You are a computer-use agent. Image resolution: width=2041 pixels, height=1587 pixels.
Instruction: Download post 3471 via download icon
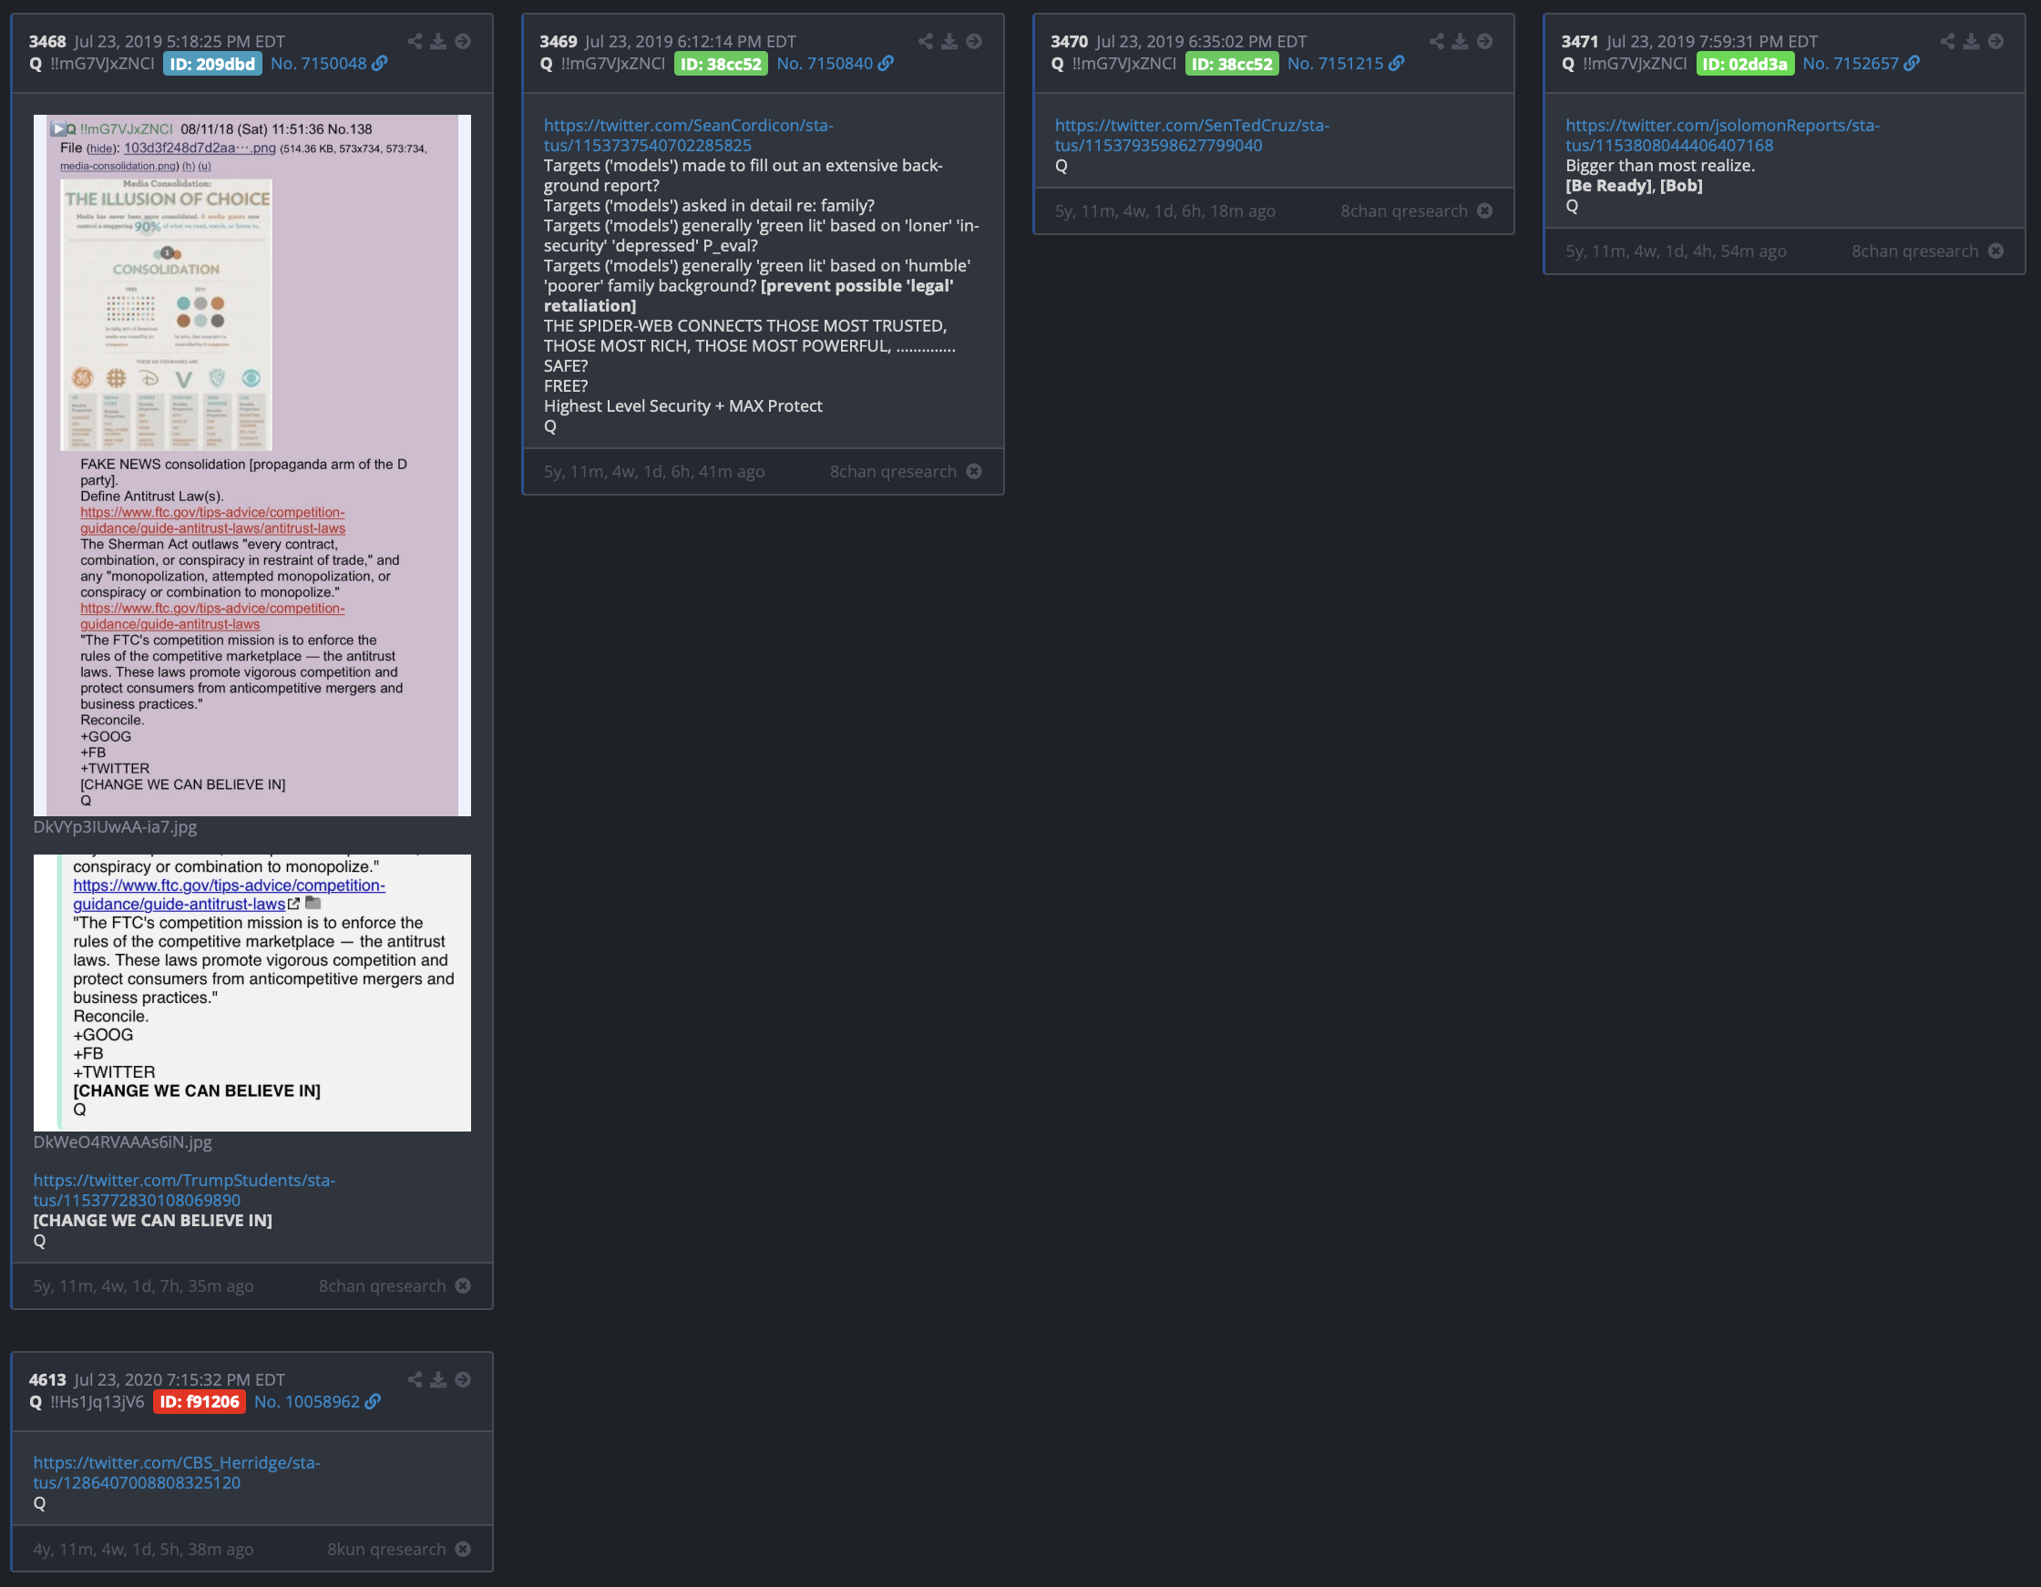coord(1971,41)
